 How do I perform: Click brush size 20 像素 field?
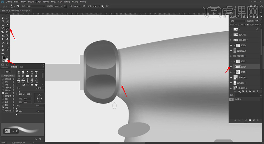(x=39, y=88)
